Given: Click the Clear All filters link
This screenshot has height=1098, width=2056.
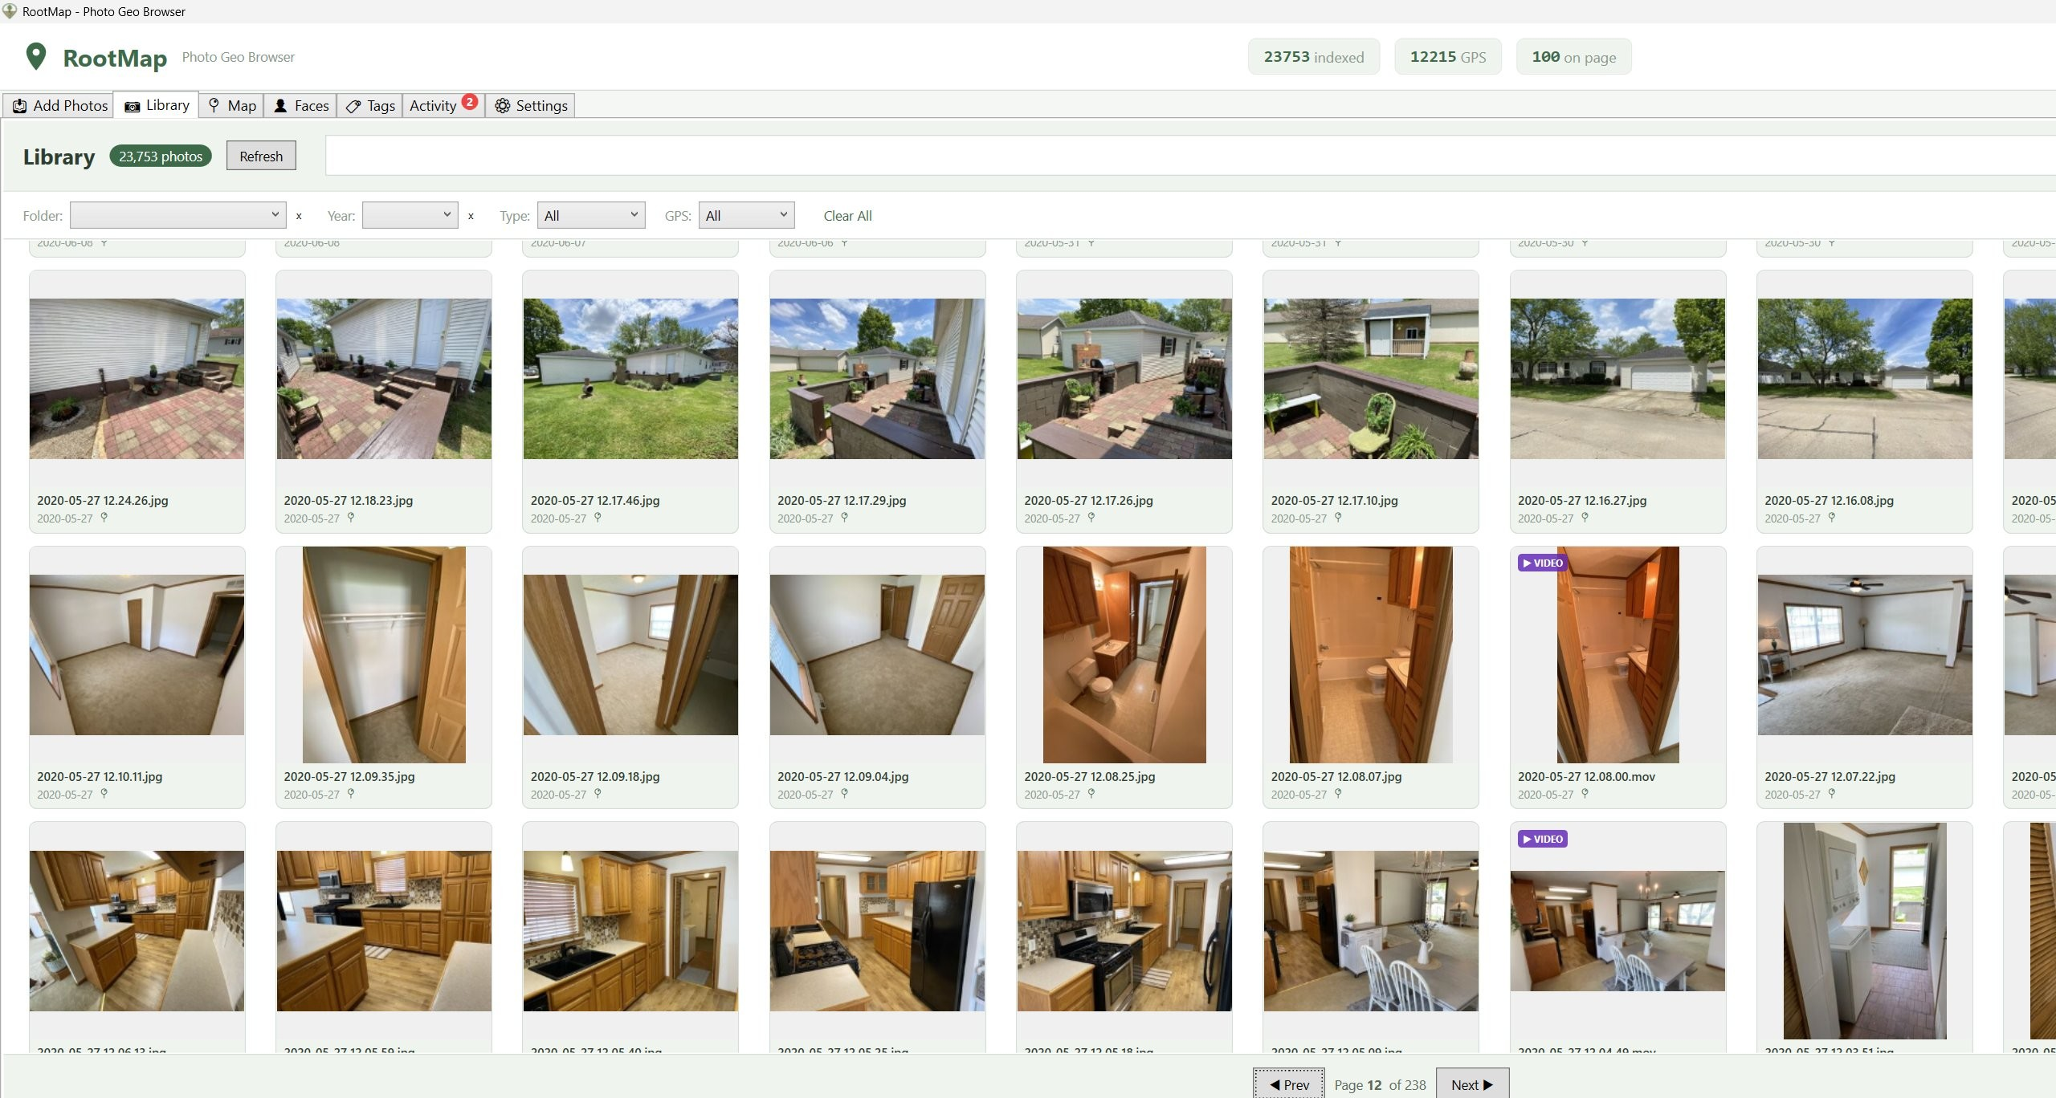Looking at the screenshot, I should (847, 216).
